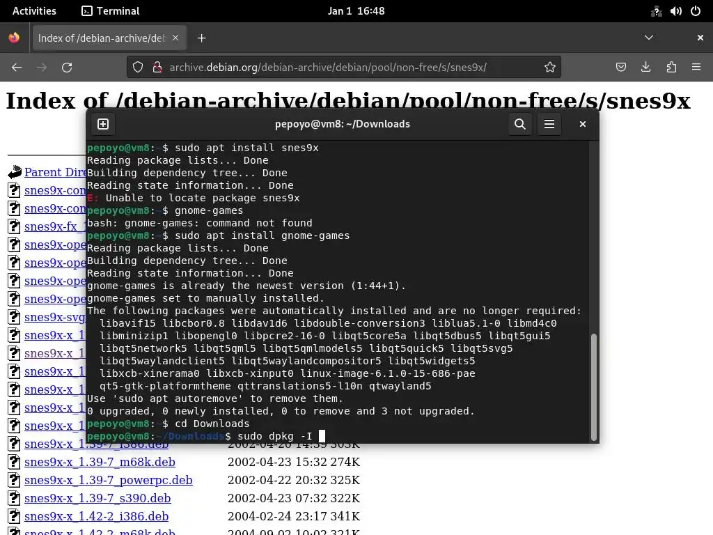Click terminal title 'pepoyo@vm8: ~/Downloads'
713x535 pixels.
pos(343,124)
